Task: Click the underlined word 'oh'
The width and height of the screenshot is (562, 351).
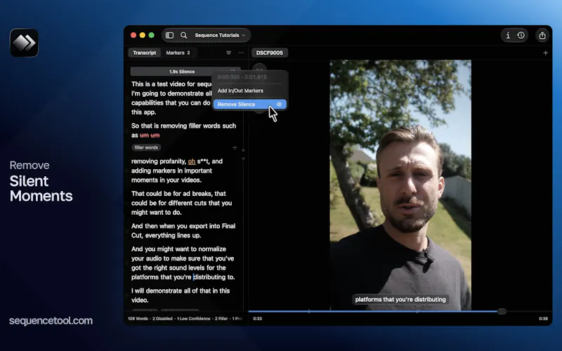Action: point(192,161)
